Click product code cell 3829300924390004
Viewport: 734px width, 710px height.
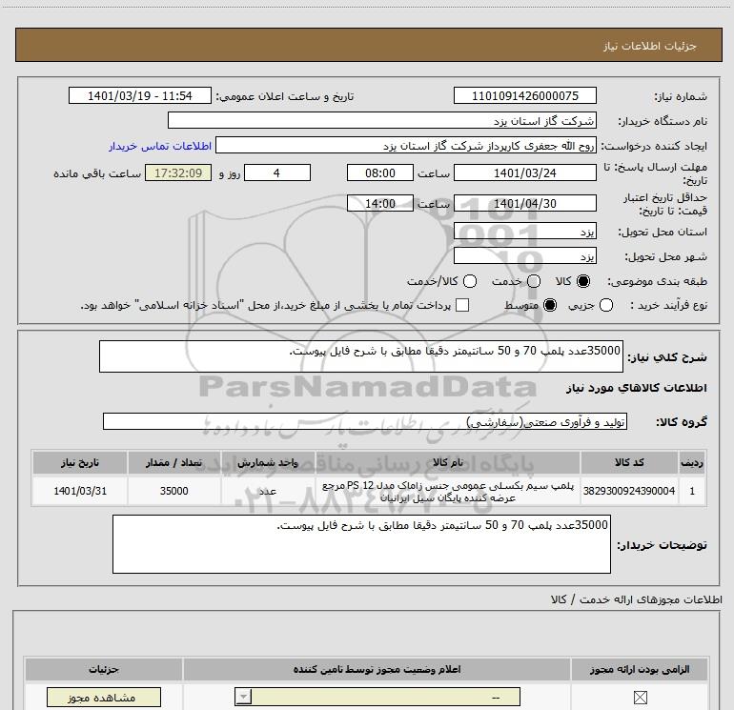pos(629,491)
